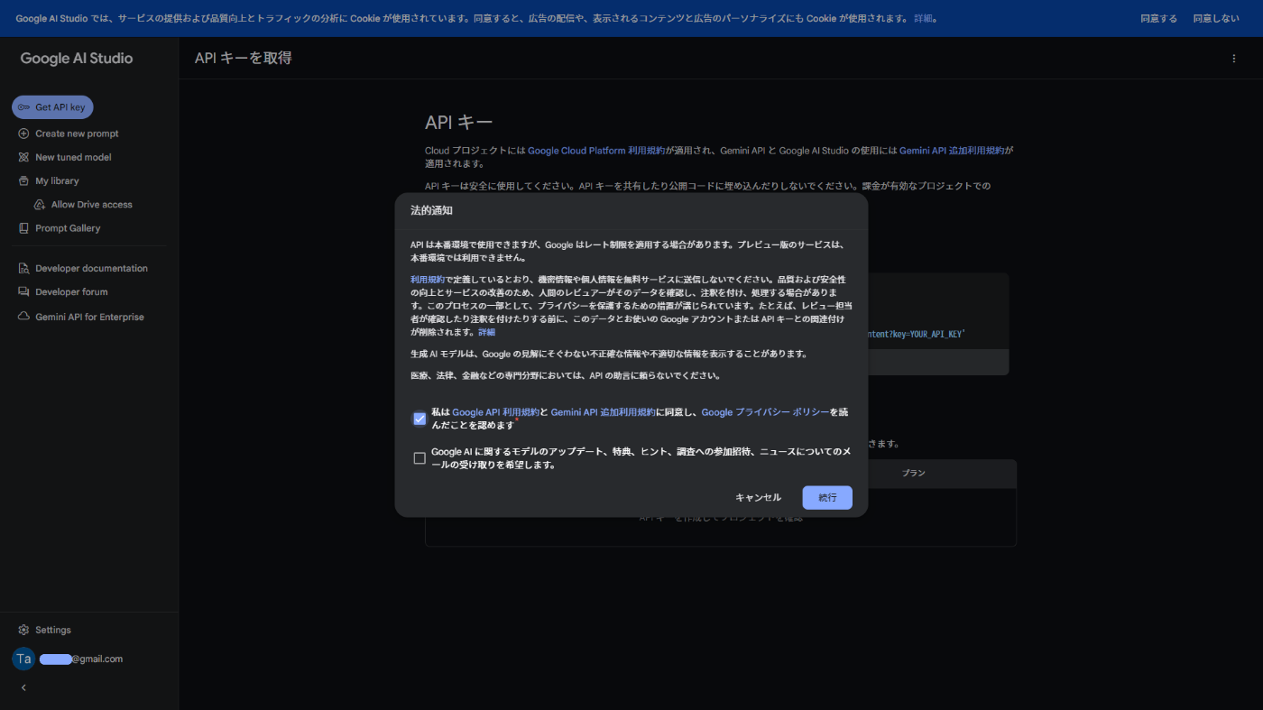
Task: Click the Developer documentation icon
Action: (24, 268)
